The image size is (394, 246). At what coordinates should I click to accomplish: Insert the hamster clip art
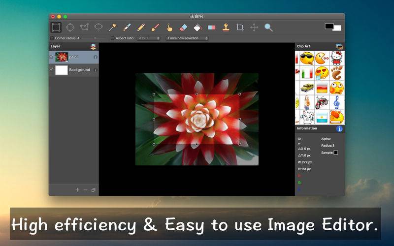point(307,117)
